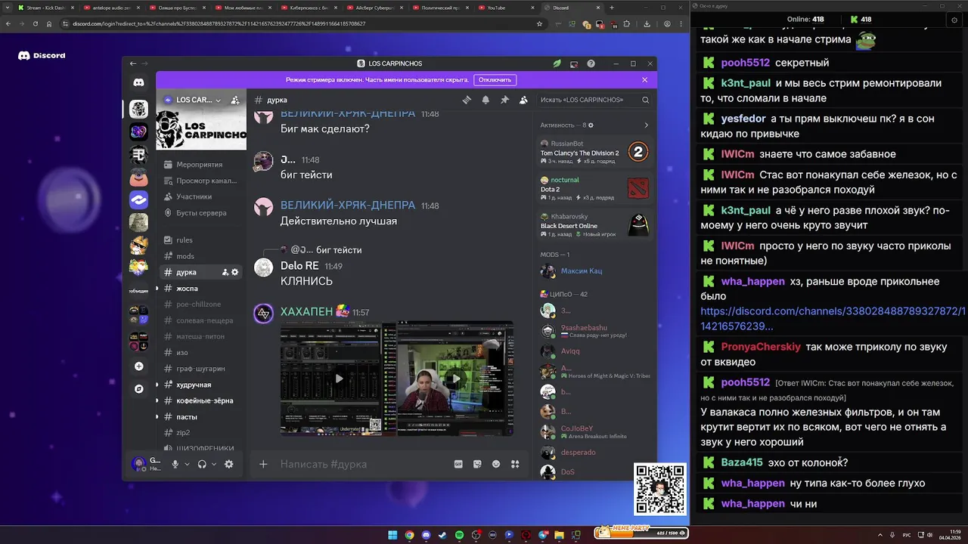This screenshot has height=544, width=968.
Task: Open the Black Desert Online activity card
Action: (594, 225)
